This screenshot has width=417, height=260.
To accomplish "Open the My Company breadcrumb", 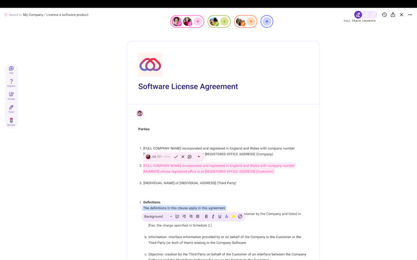I will click(x=33, y=15).
